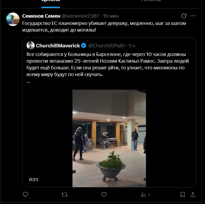205x204 pixels.
Task: Click the repost arrows icon
Action: [65, 195]
